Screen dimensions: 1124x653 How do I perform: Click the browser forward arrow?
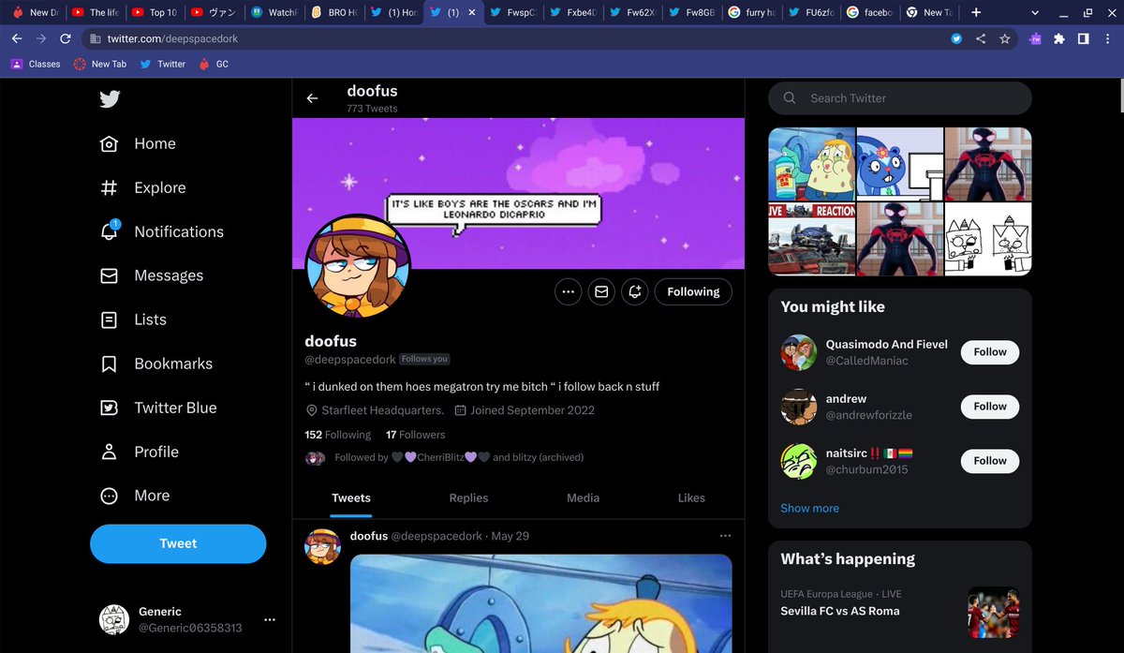pos(41,38)
